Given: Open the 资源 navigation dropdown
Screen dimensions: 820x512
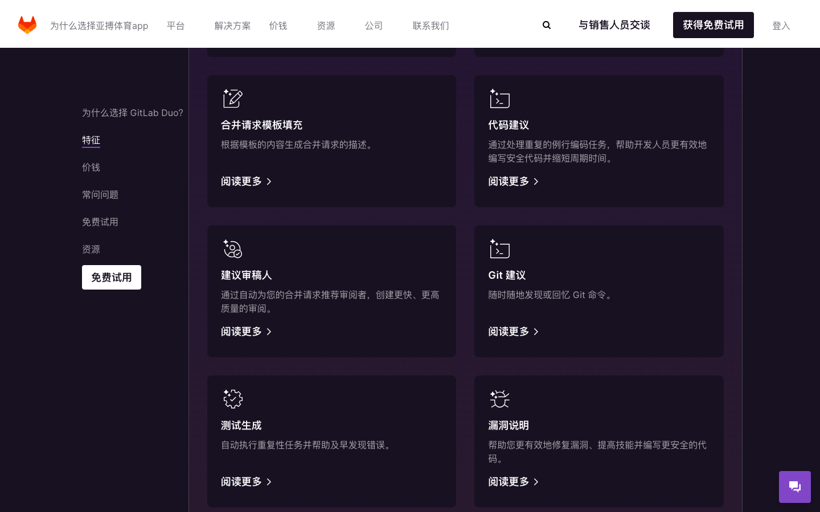Looking at the screenshot, I should coord(326,26).
